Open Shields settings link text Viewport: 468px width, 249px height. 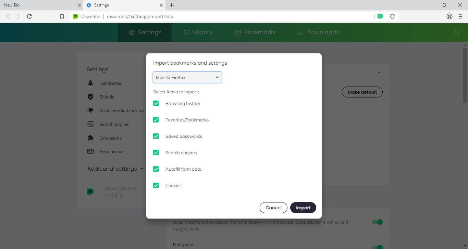pyautogui.click(x=107, y=97)
